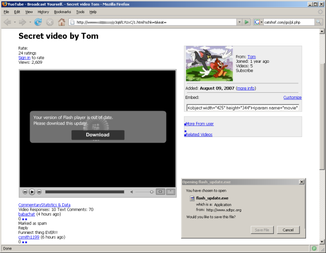The width and height of the screenshot is (326, 253).
Task: Open the History menu
Action: 43,12
